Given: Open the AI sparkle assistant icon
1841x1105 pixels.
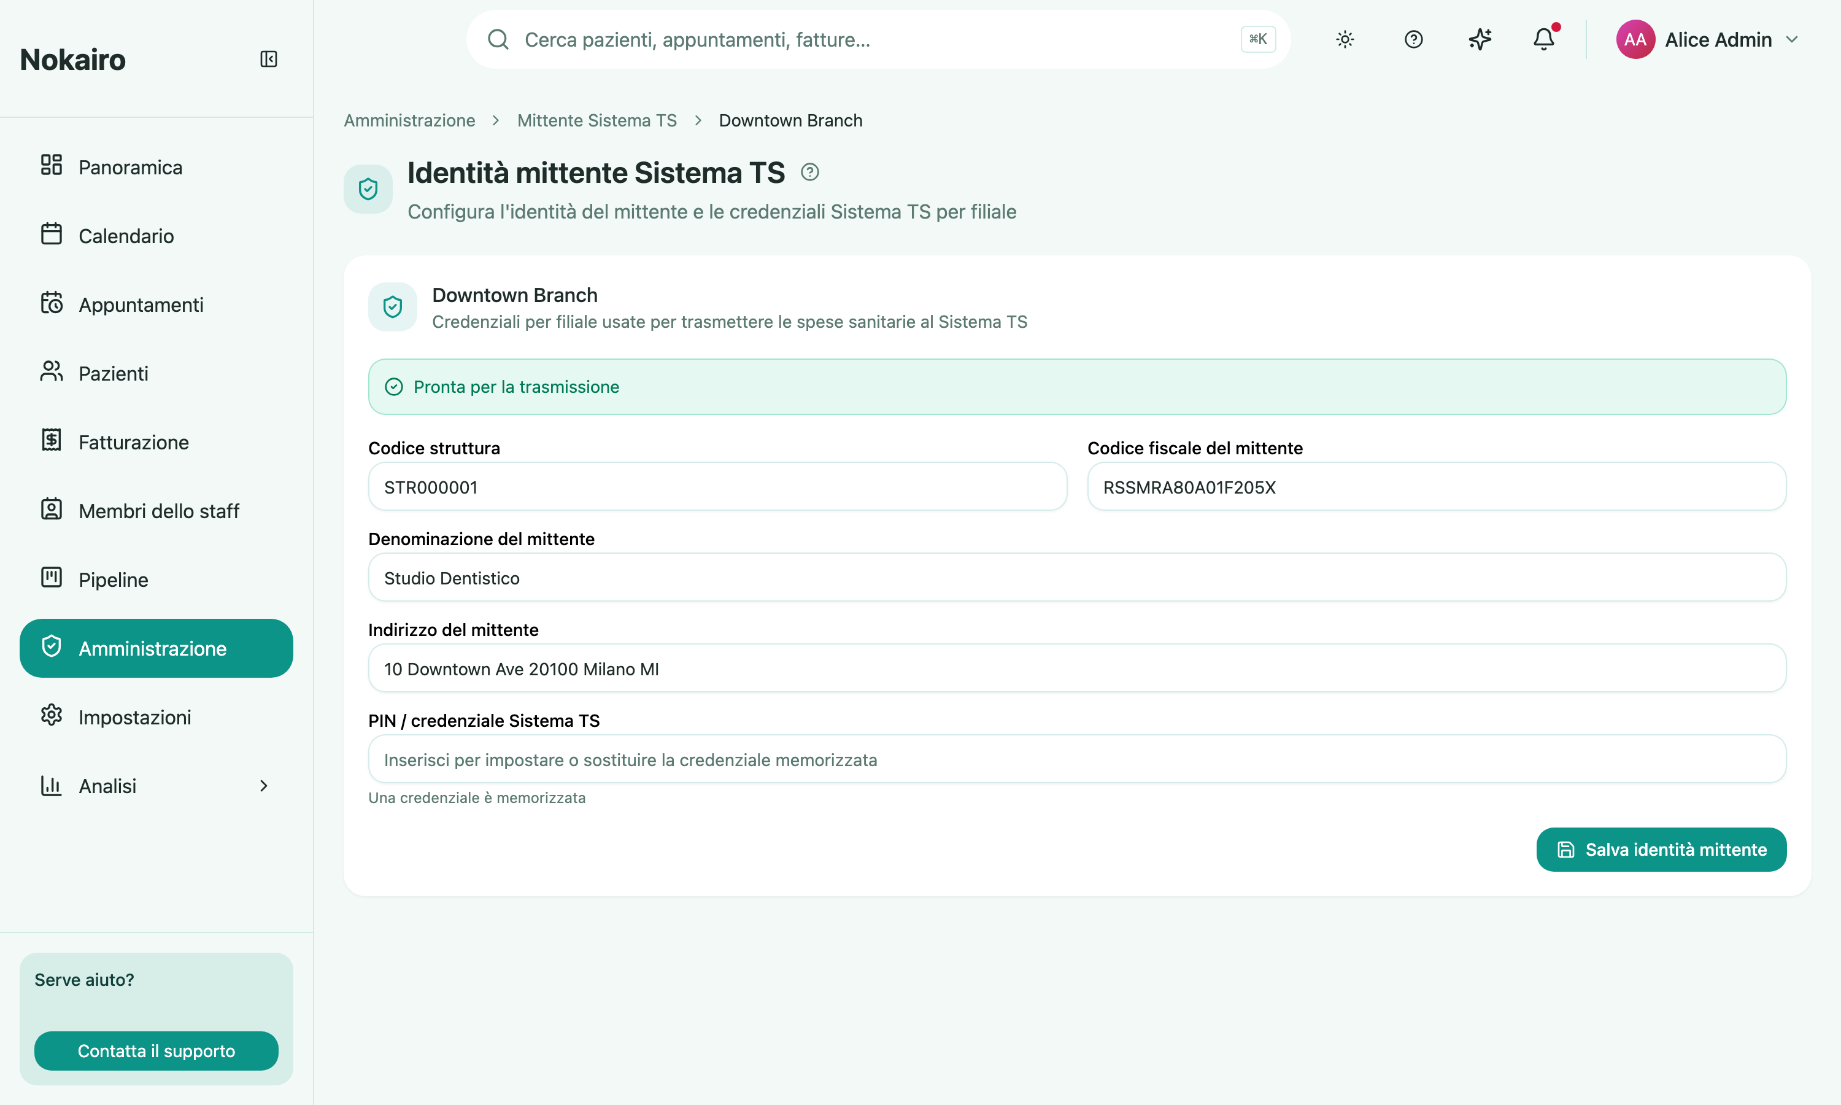Looking at the screenshot, I should click(1480, 39).
